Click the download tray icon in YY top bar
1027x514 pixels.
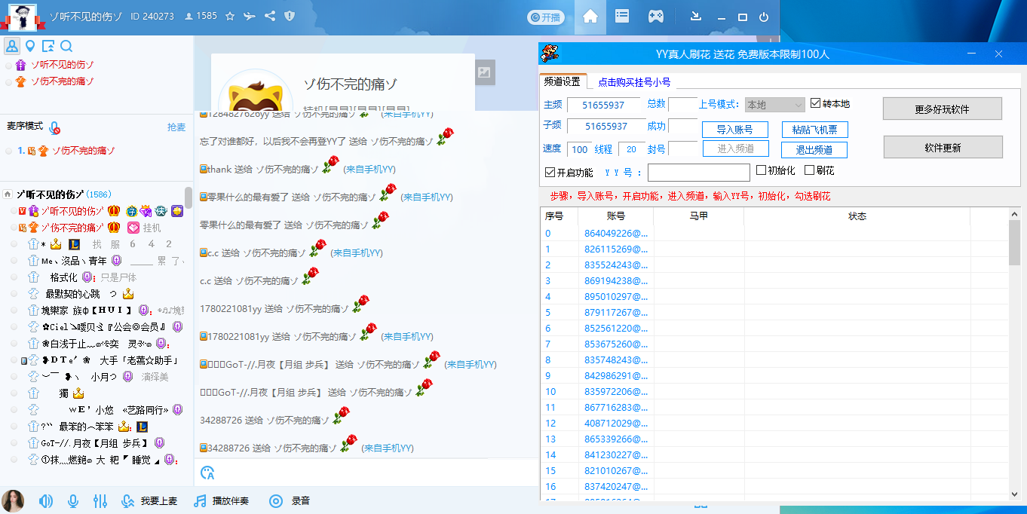point(696,17)
